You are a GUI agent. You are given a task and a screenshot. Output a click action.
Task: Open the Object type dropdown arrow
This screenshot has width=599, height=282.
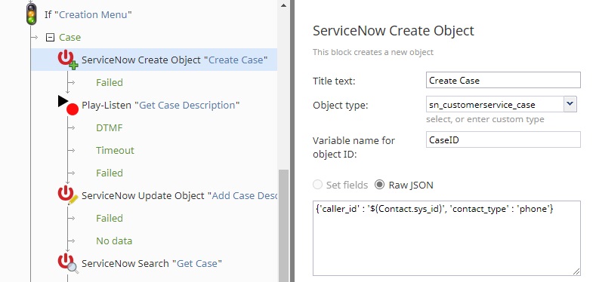570,104
